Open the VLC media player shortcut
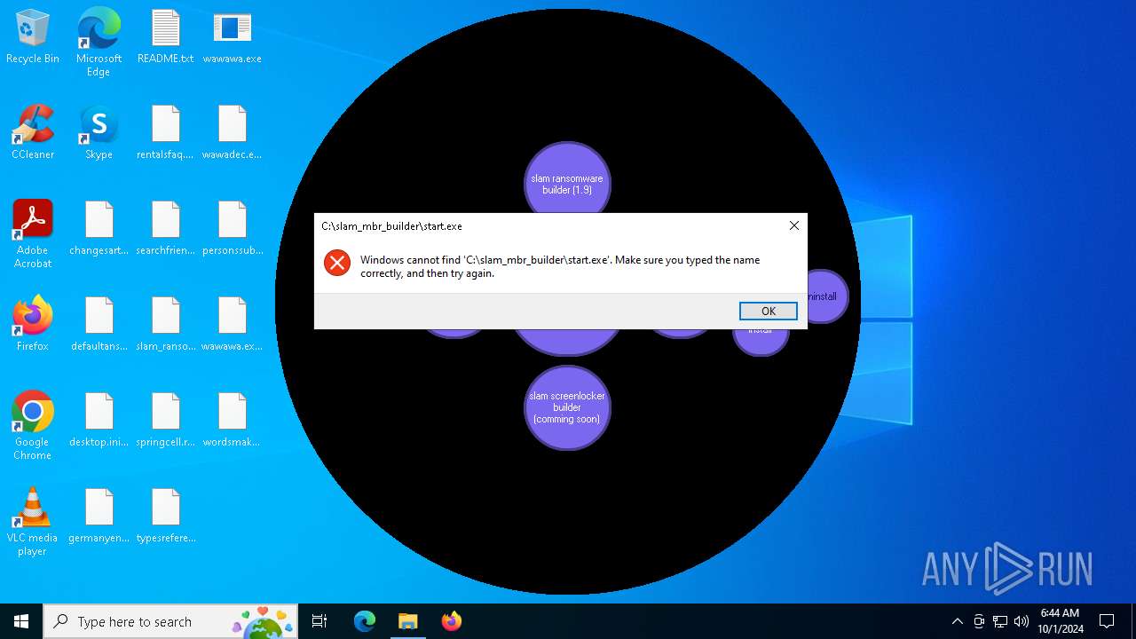 [x=33, y=522]
